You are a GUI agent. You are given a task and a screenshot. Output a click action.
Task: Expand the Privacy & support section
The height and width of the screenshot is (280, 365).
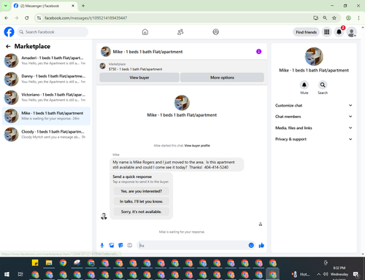point(314,139)
